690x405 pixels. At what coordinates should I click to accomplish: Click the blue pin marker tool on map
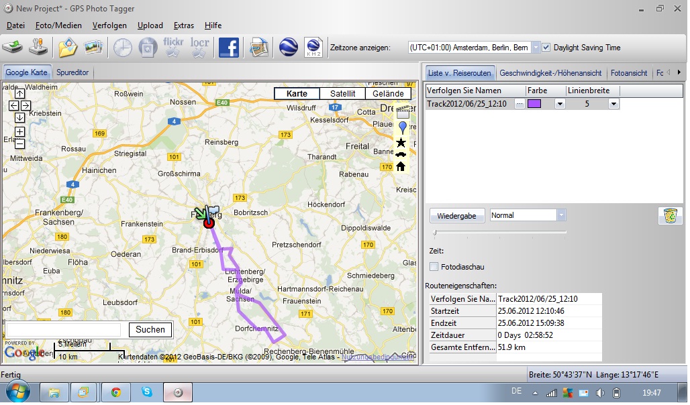tap(402, 127)
